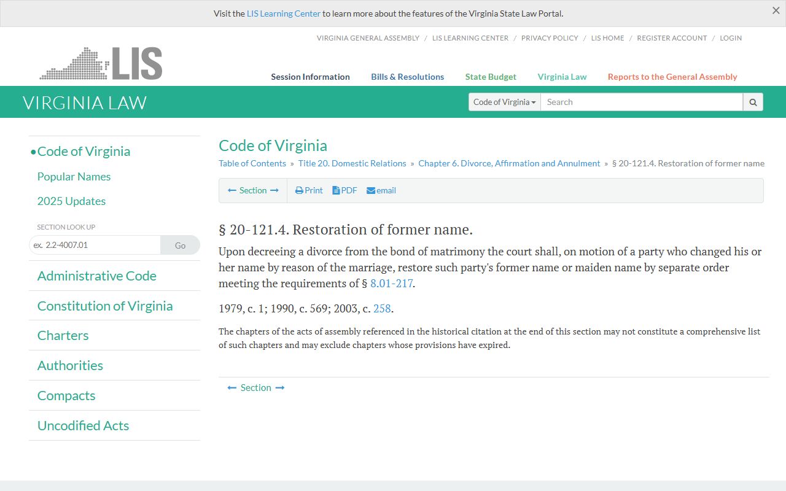
Task: Click the bottom next section arrow
Action: point(280,388)
